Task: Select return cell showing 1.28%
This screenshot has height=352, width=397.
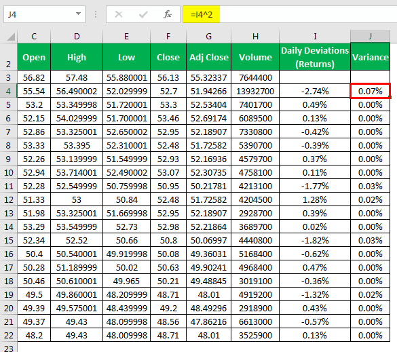Action: point(315,199)
